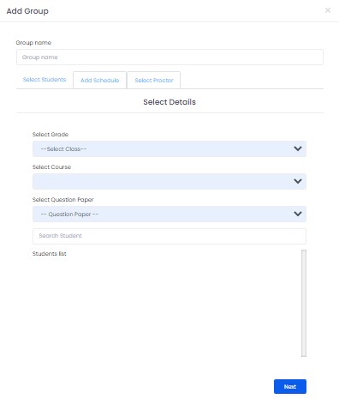Image resolution: width=339 pixels, height=405 pixels.
Task: Click the Group name text field
Action: point(169,57)
